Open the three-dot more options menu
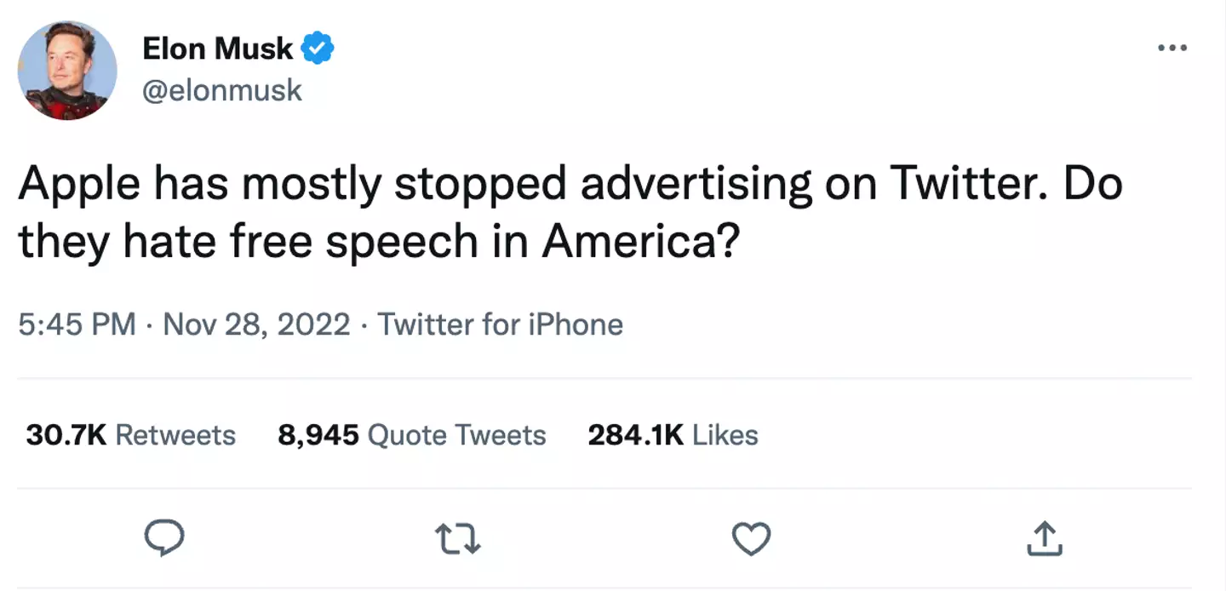Viewport: 1226px width, 591px height. coord(1172,48)
